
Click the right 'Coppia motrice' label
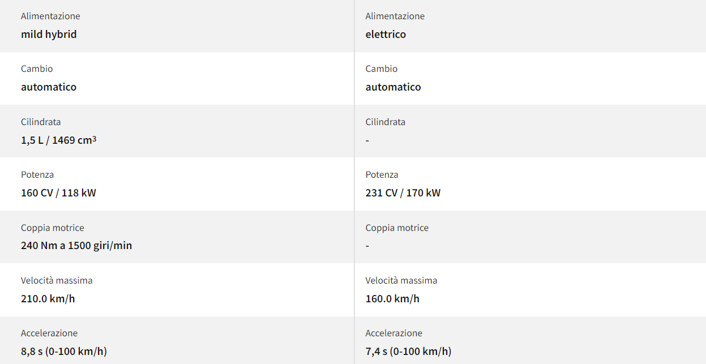coord(397,228)
